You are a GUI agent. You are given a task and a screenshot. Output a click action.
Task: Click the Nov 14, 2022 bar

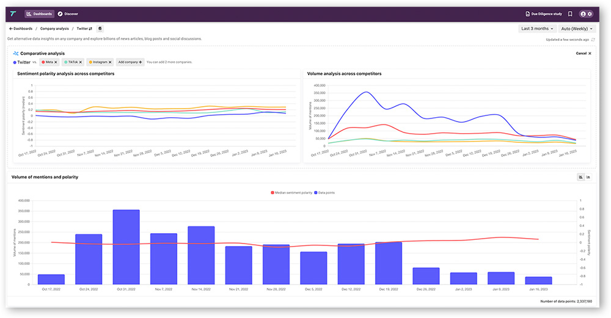[x=201, y=255]
